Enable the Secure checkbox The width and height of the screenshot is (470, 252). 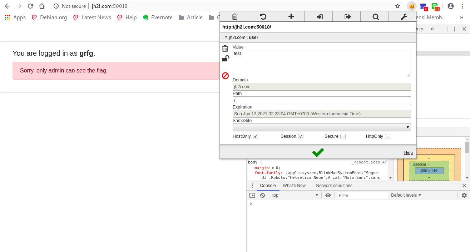[343, 136]
